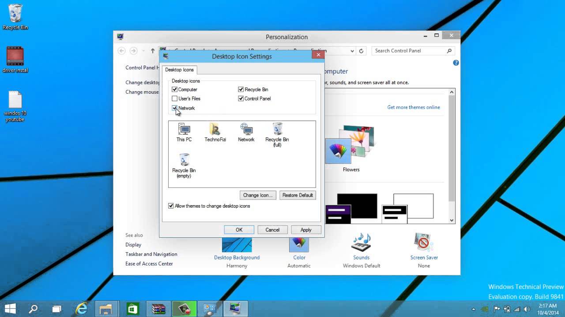Screen dimensions: 565x317
Task: Click the Help question mark icon
Action: point(456,63)
